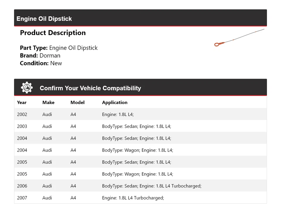Click the Product Description heading

53,33
